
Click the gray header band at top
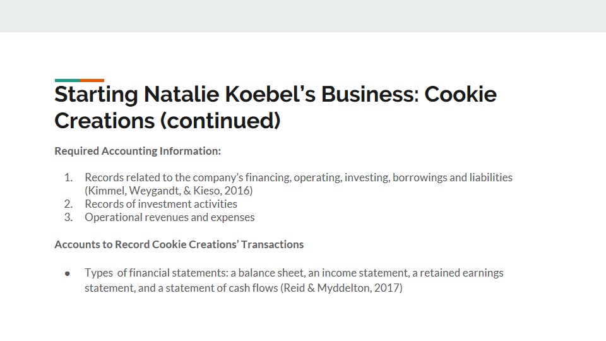click(303, 16)
